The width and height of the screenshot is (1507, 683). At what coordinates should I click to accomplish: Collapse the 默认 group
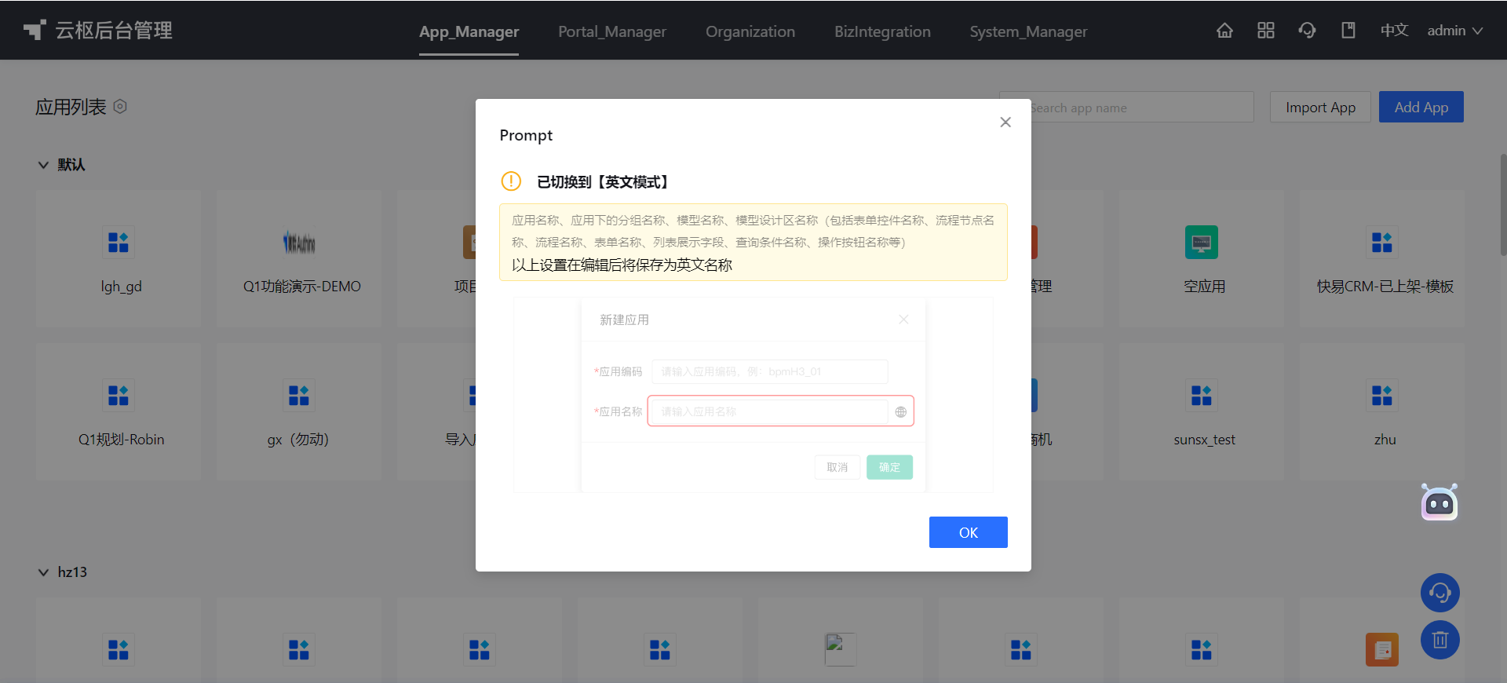pyautogui.click(x=43, y=165)
